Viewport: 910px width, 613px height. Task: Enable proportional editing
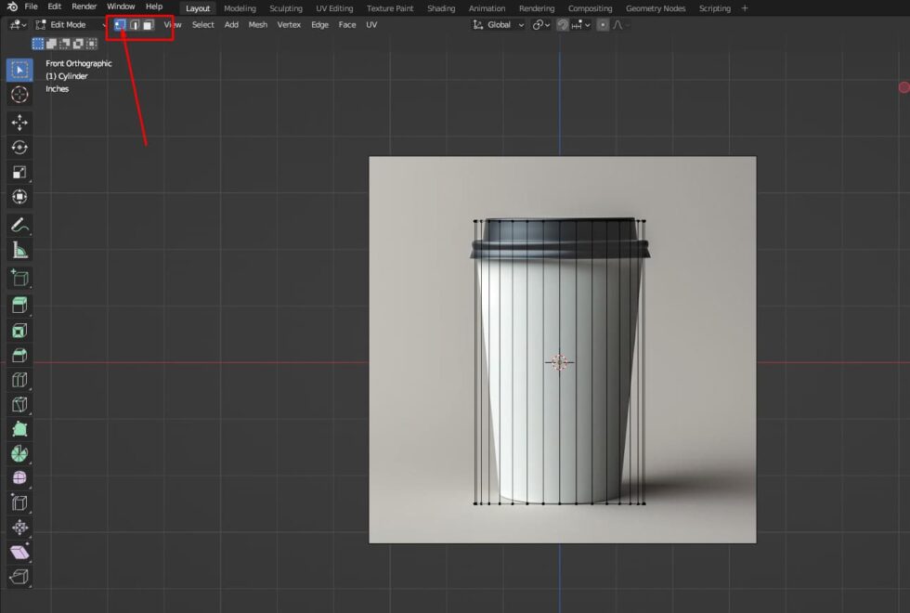601,24
